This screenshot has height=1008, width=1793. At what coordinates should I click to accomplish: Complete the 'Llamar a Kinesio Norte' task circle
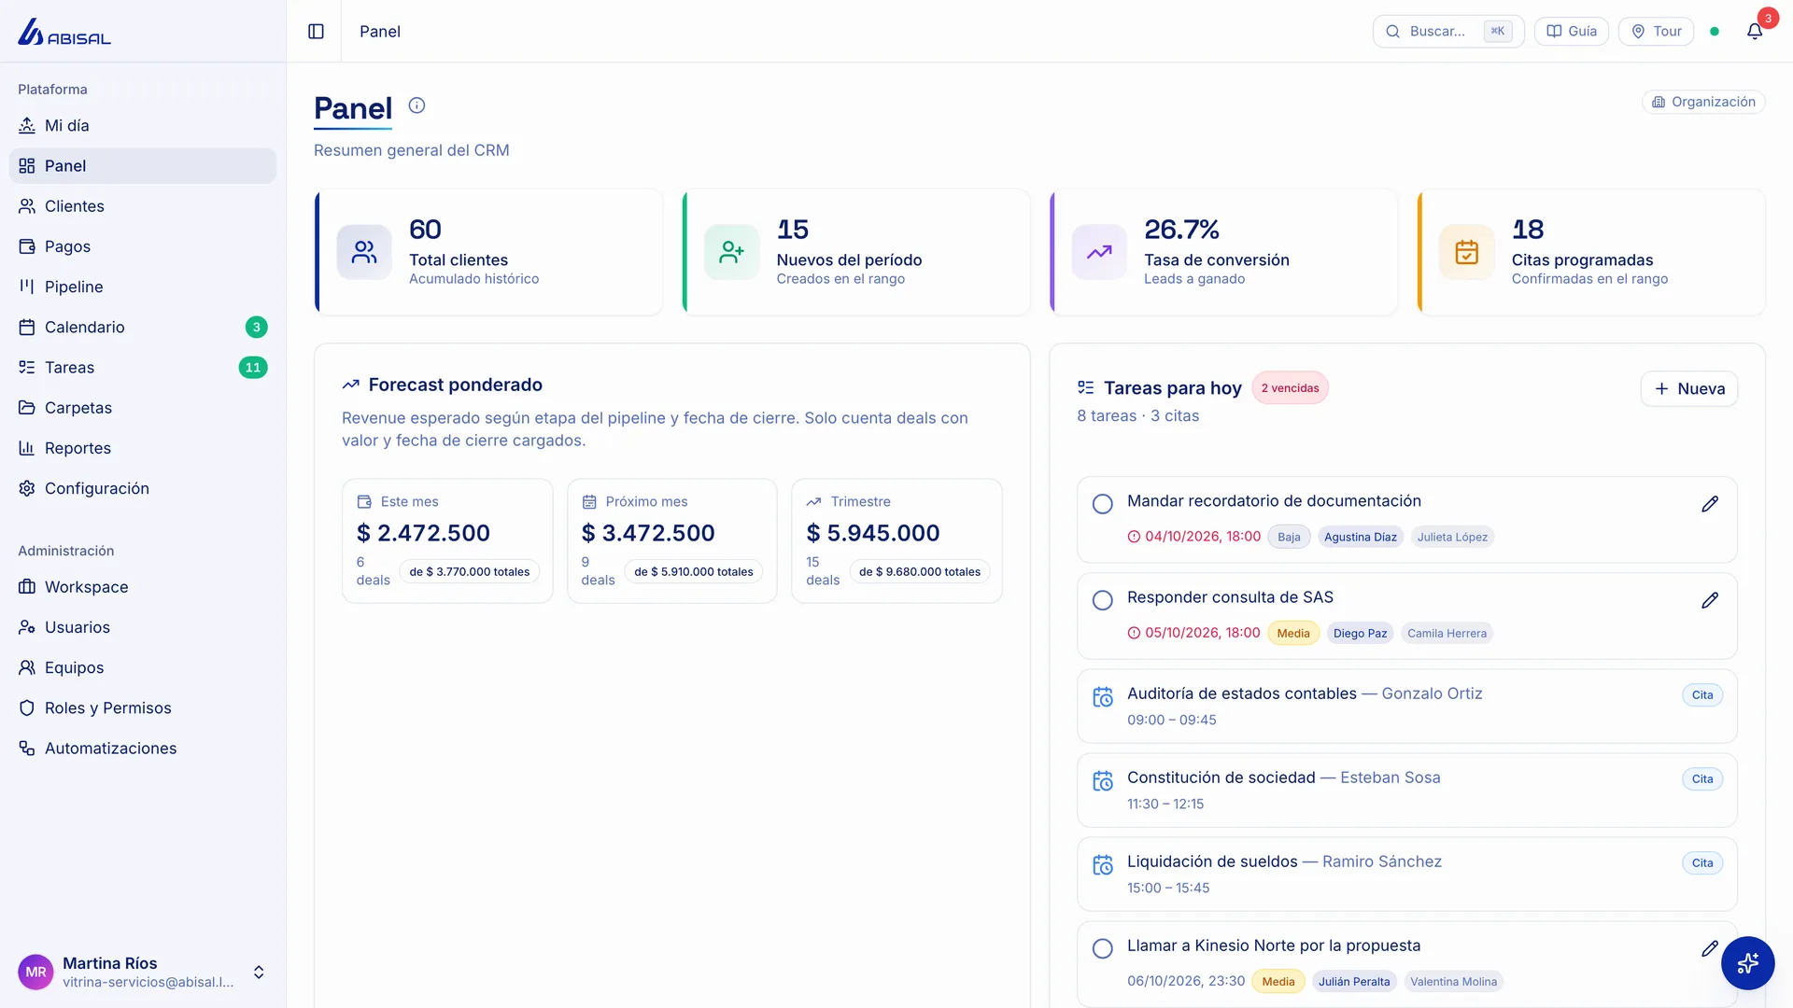pyautogui.click(x=1103, y=948)
